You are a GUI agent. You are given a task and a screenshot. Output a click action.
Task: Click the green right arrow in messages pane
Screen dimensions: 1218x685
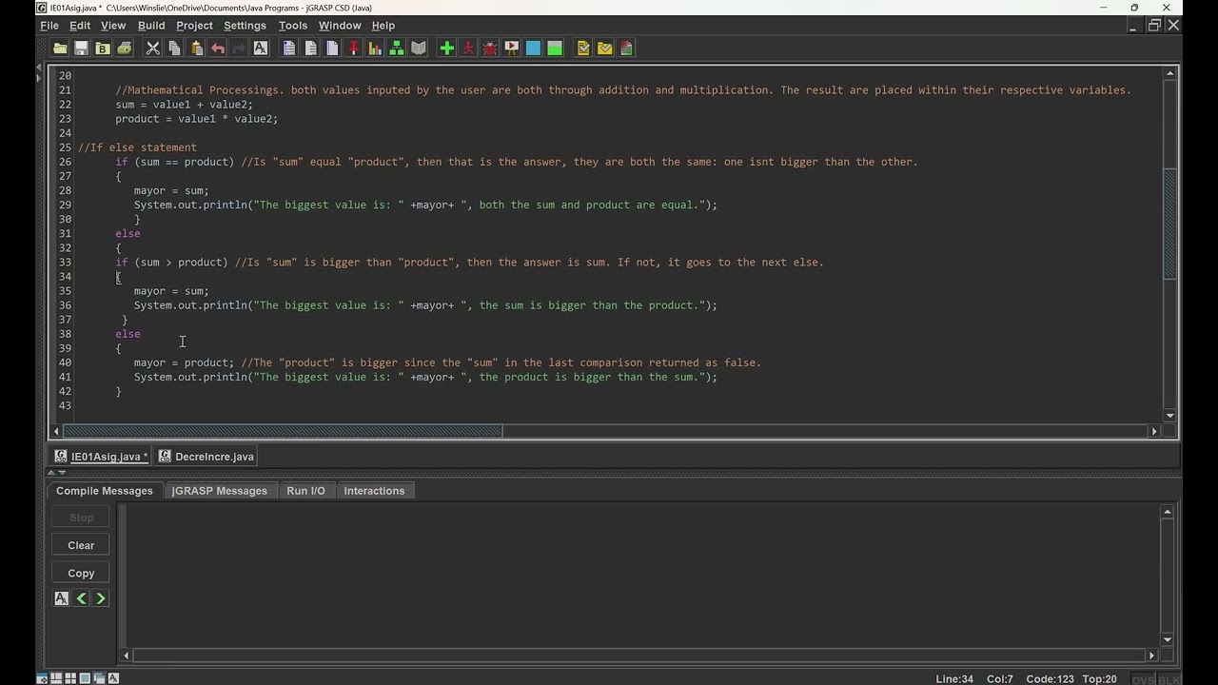101,598
